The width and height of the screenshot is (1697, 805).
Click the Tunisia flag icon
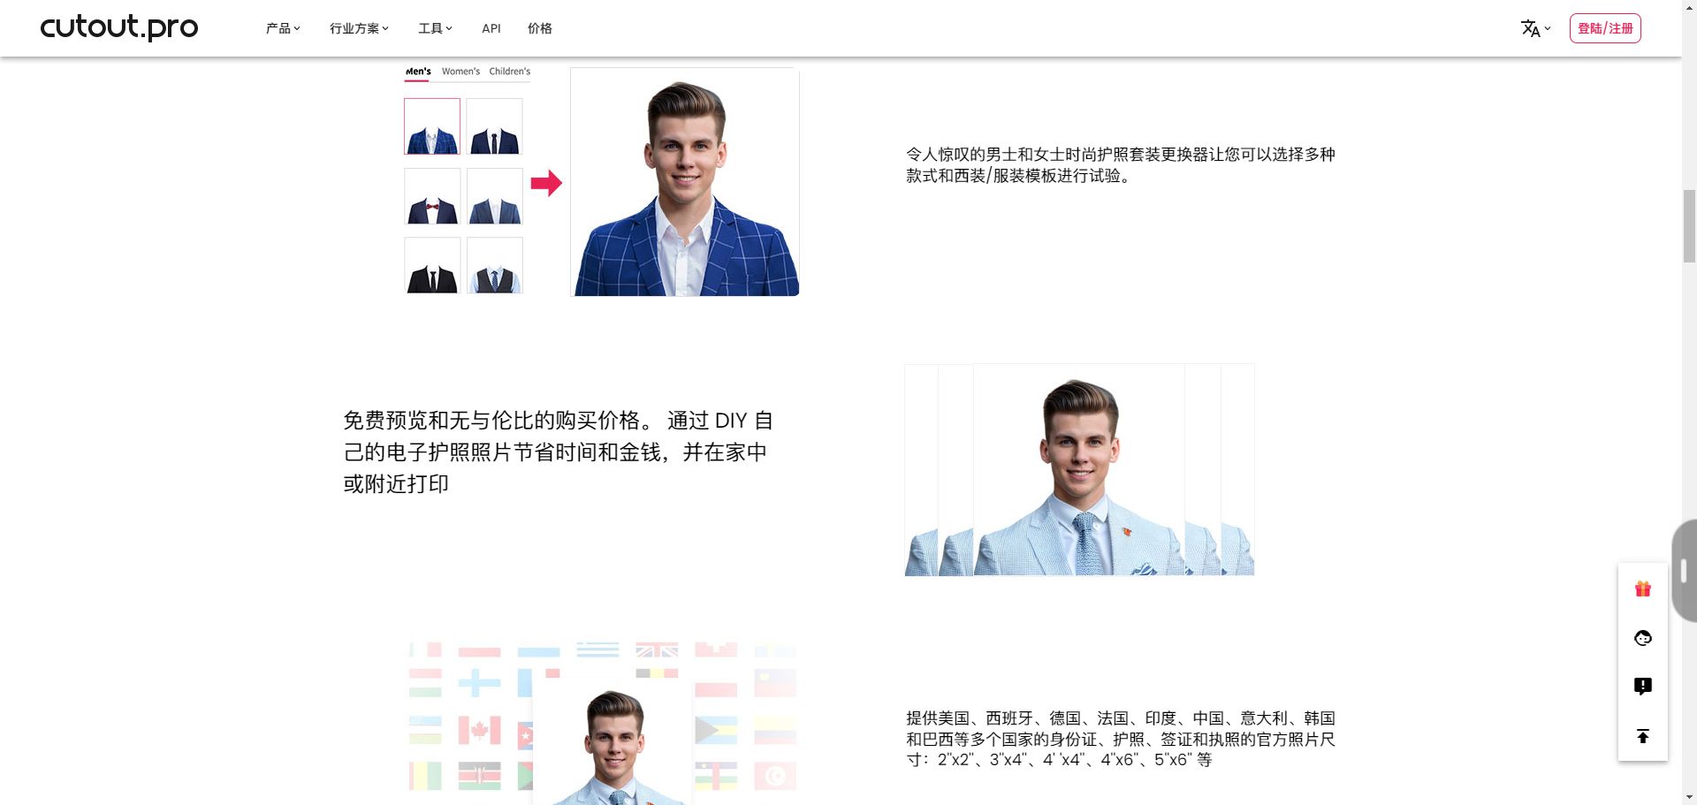point(775,775)
